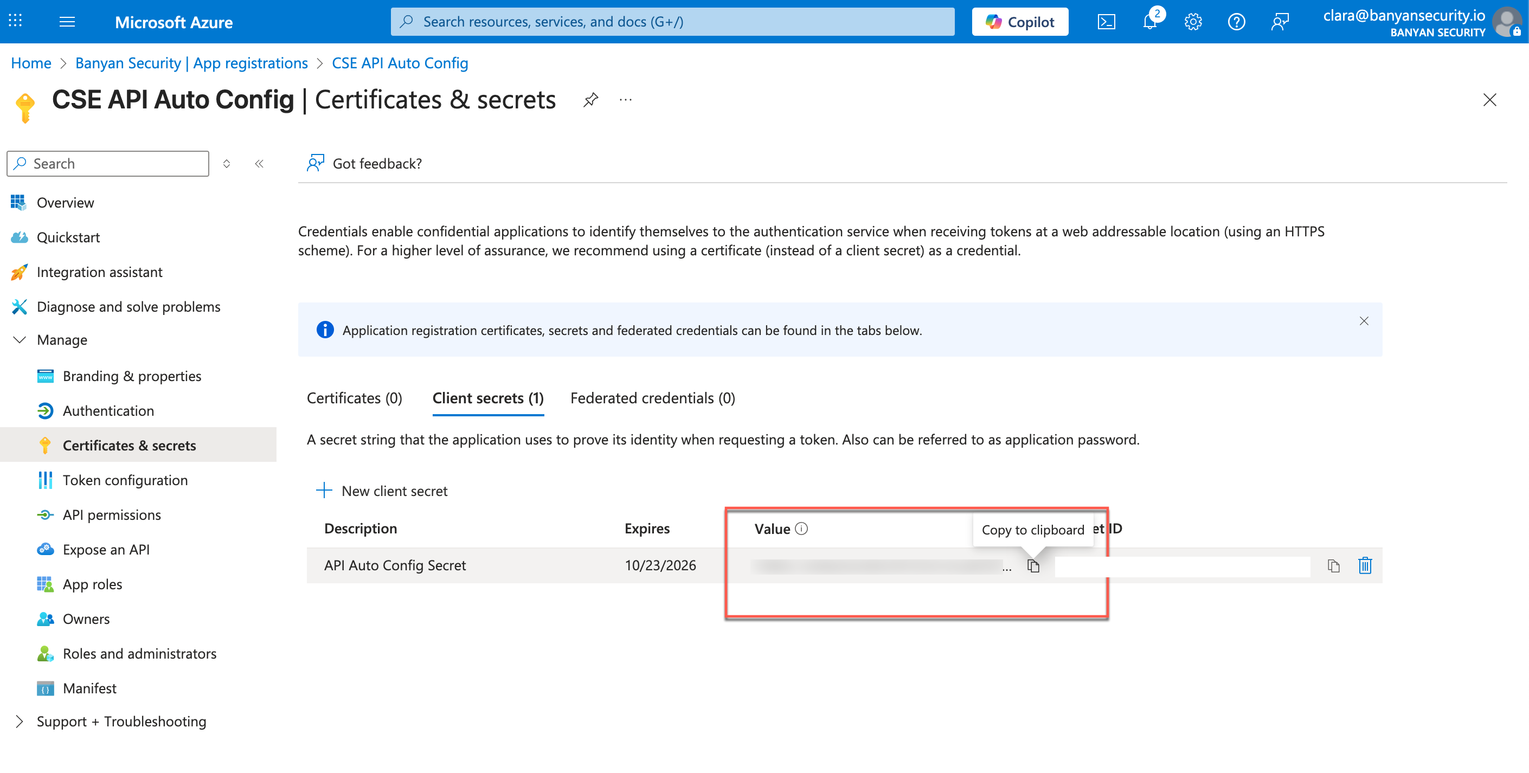
Task: Open the portal settings gear
Action: (1193, 22)
